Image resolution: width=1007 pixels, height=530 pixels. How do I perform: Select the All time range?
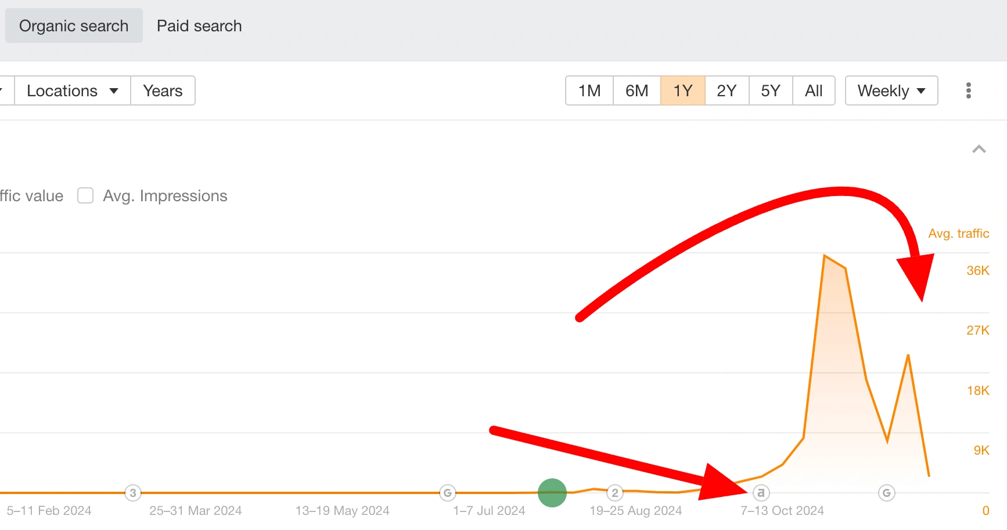814,90
